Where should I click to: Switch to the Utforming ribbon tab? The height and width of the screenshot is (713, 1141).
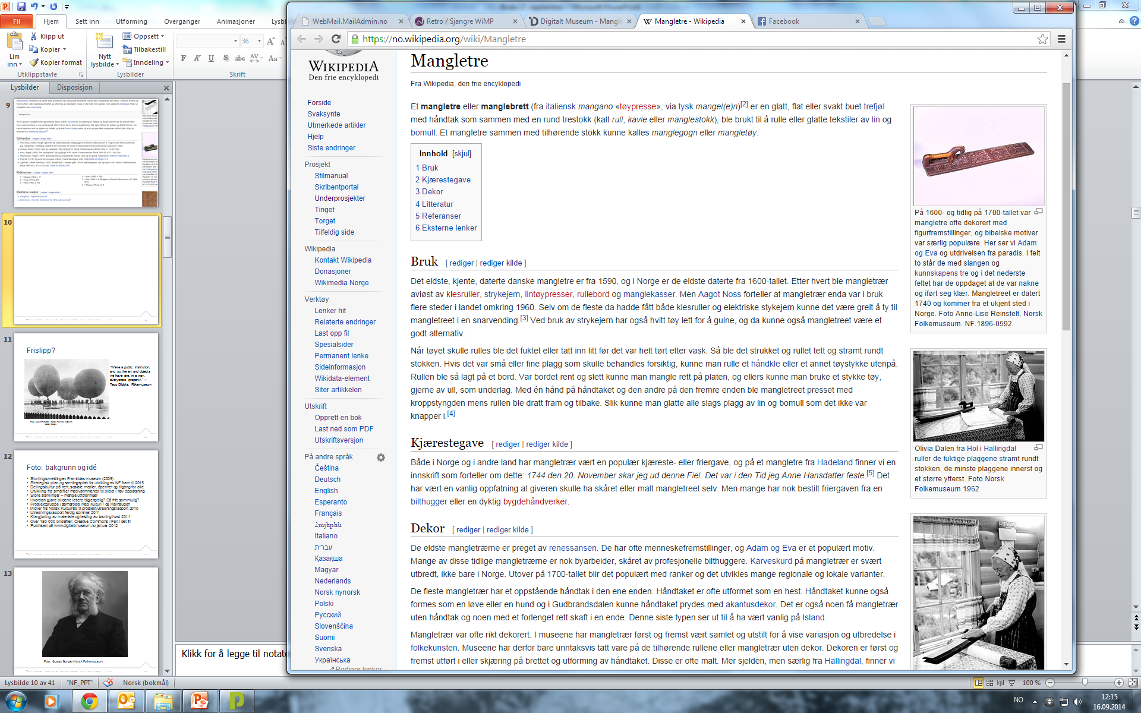tap(131, 21)
